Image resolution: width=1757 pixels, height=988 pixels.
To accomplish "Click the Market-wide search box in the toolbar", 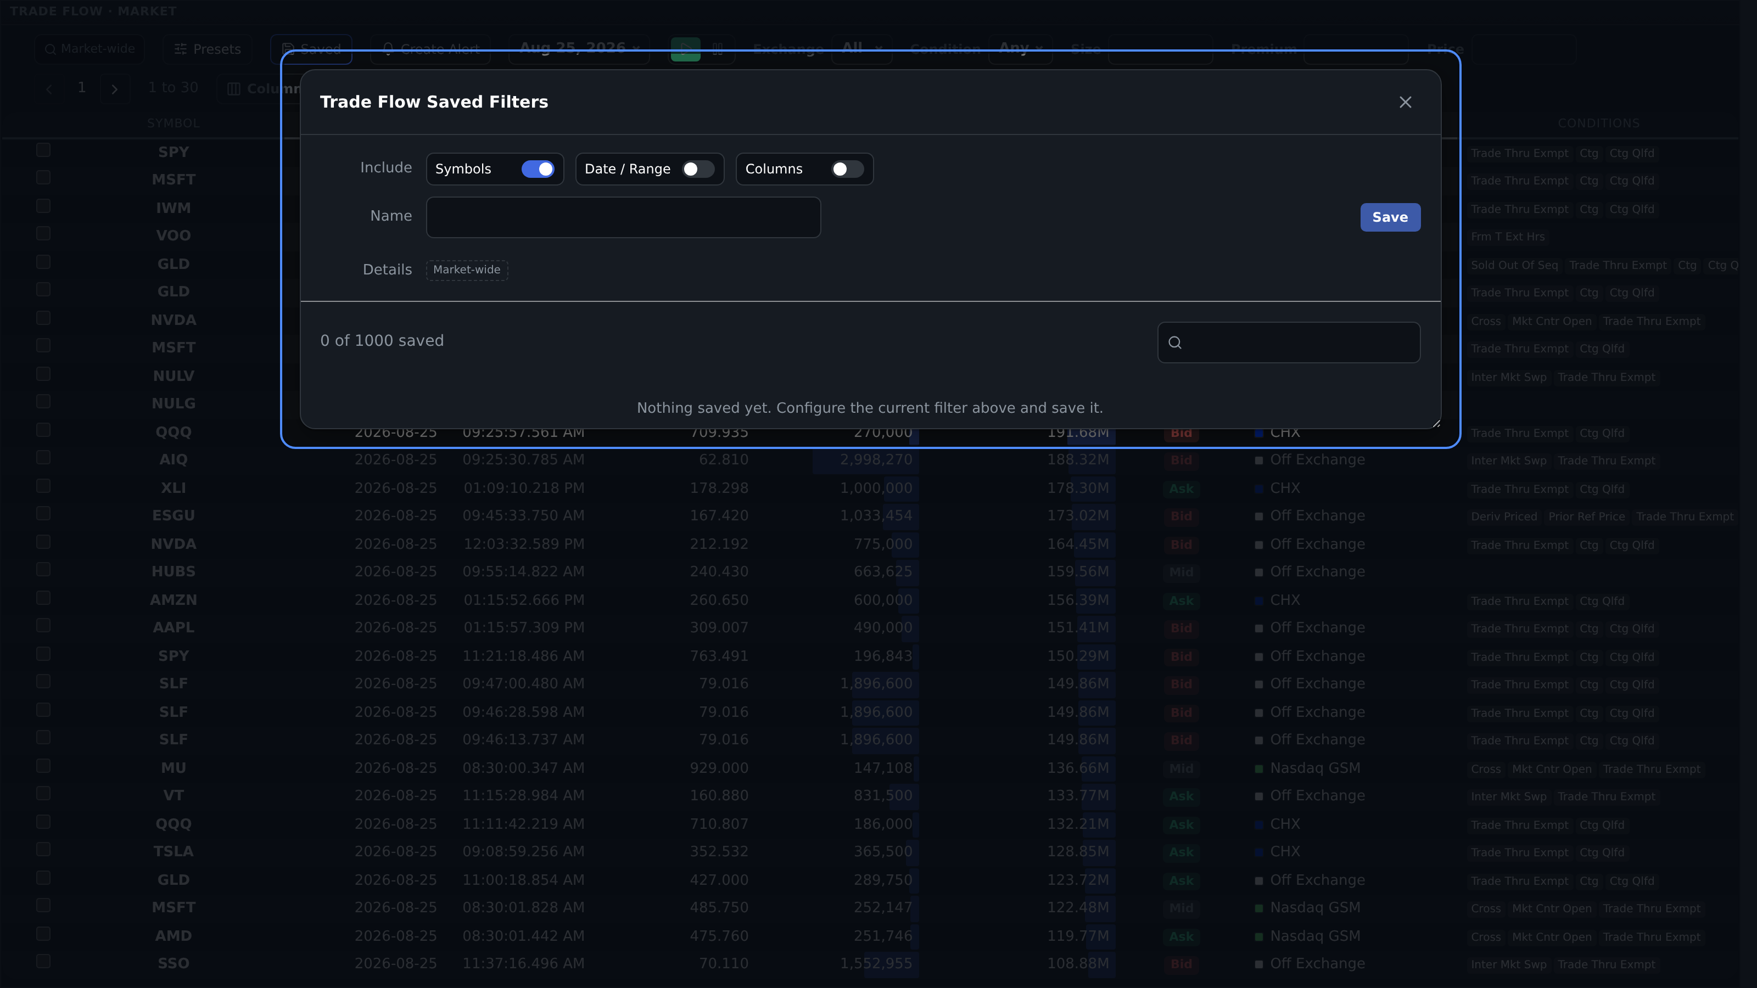I will (x=90, y=49).
